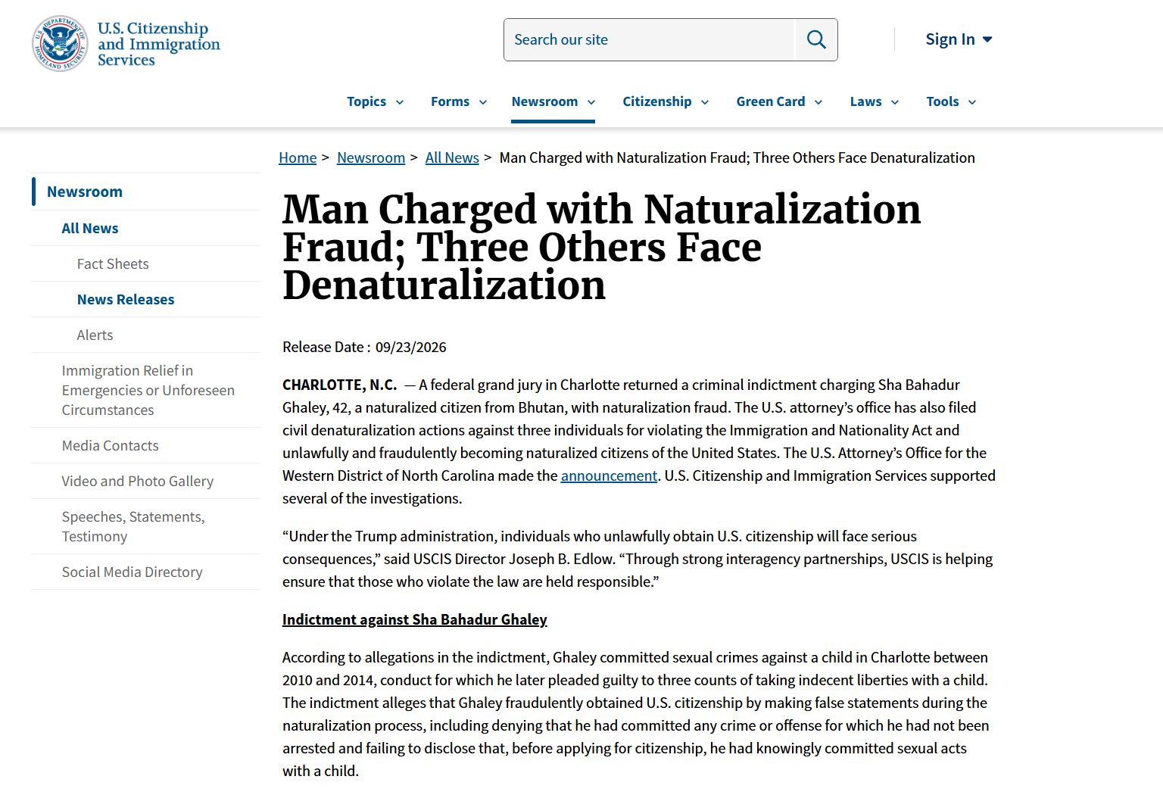
Task: Open Social Media Directory link
Action: pos(133,572)
